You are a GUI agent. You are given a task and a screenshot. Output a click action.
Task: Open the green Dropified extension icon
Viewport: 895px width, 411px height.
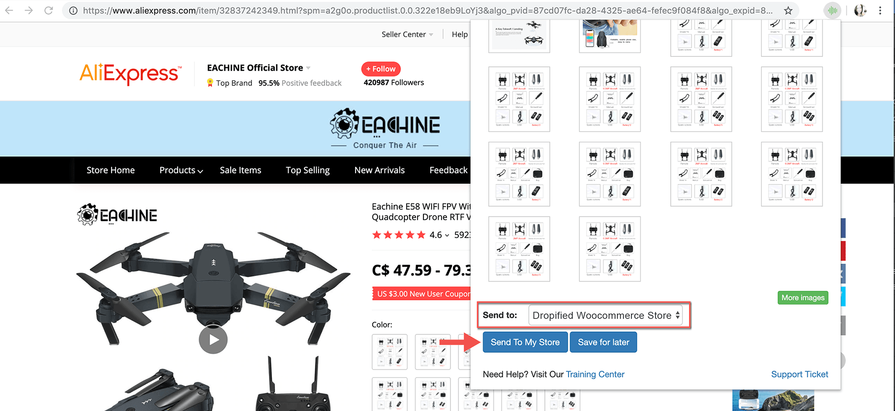832,10
